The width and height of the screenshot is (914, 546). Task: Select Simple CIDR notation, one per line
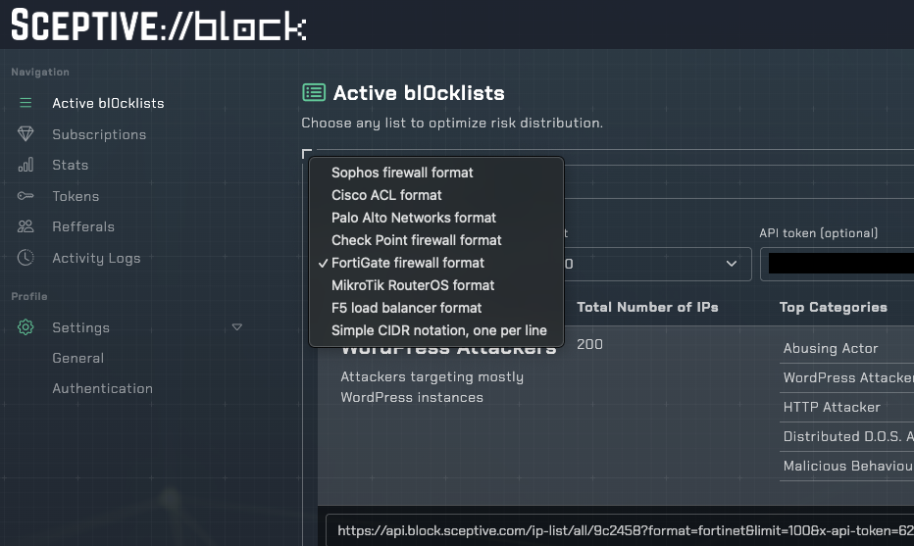(438, 330)
